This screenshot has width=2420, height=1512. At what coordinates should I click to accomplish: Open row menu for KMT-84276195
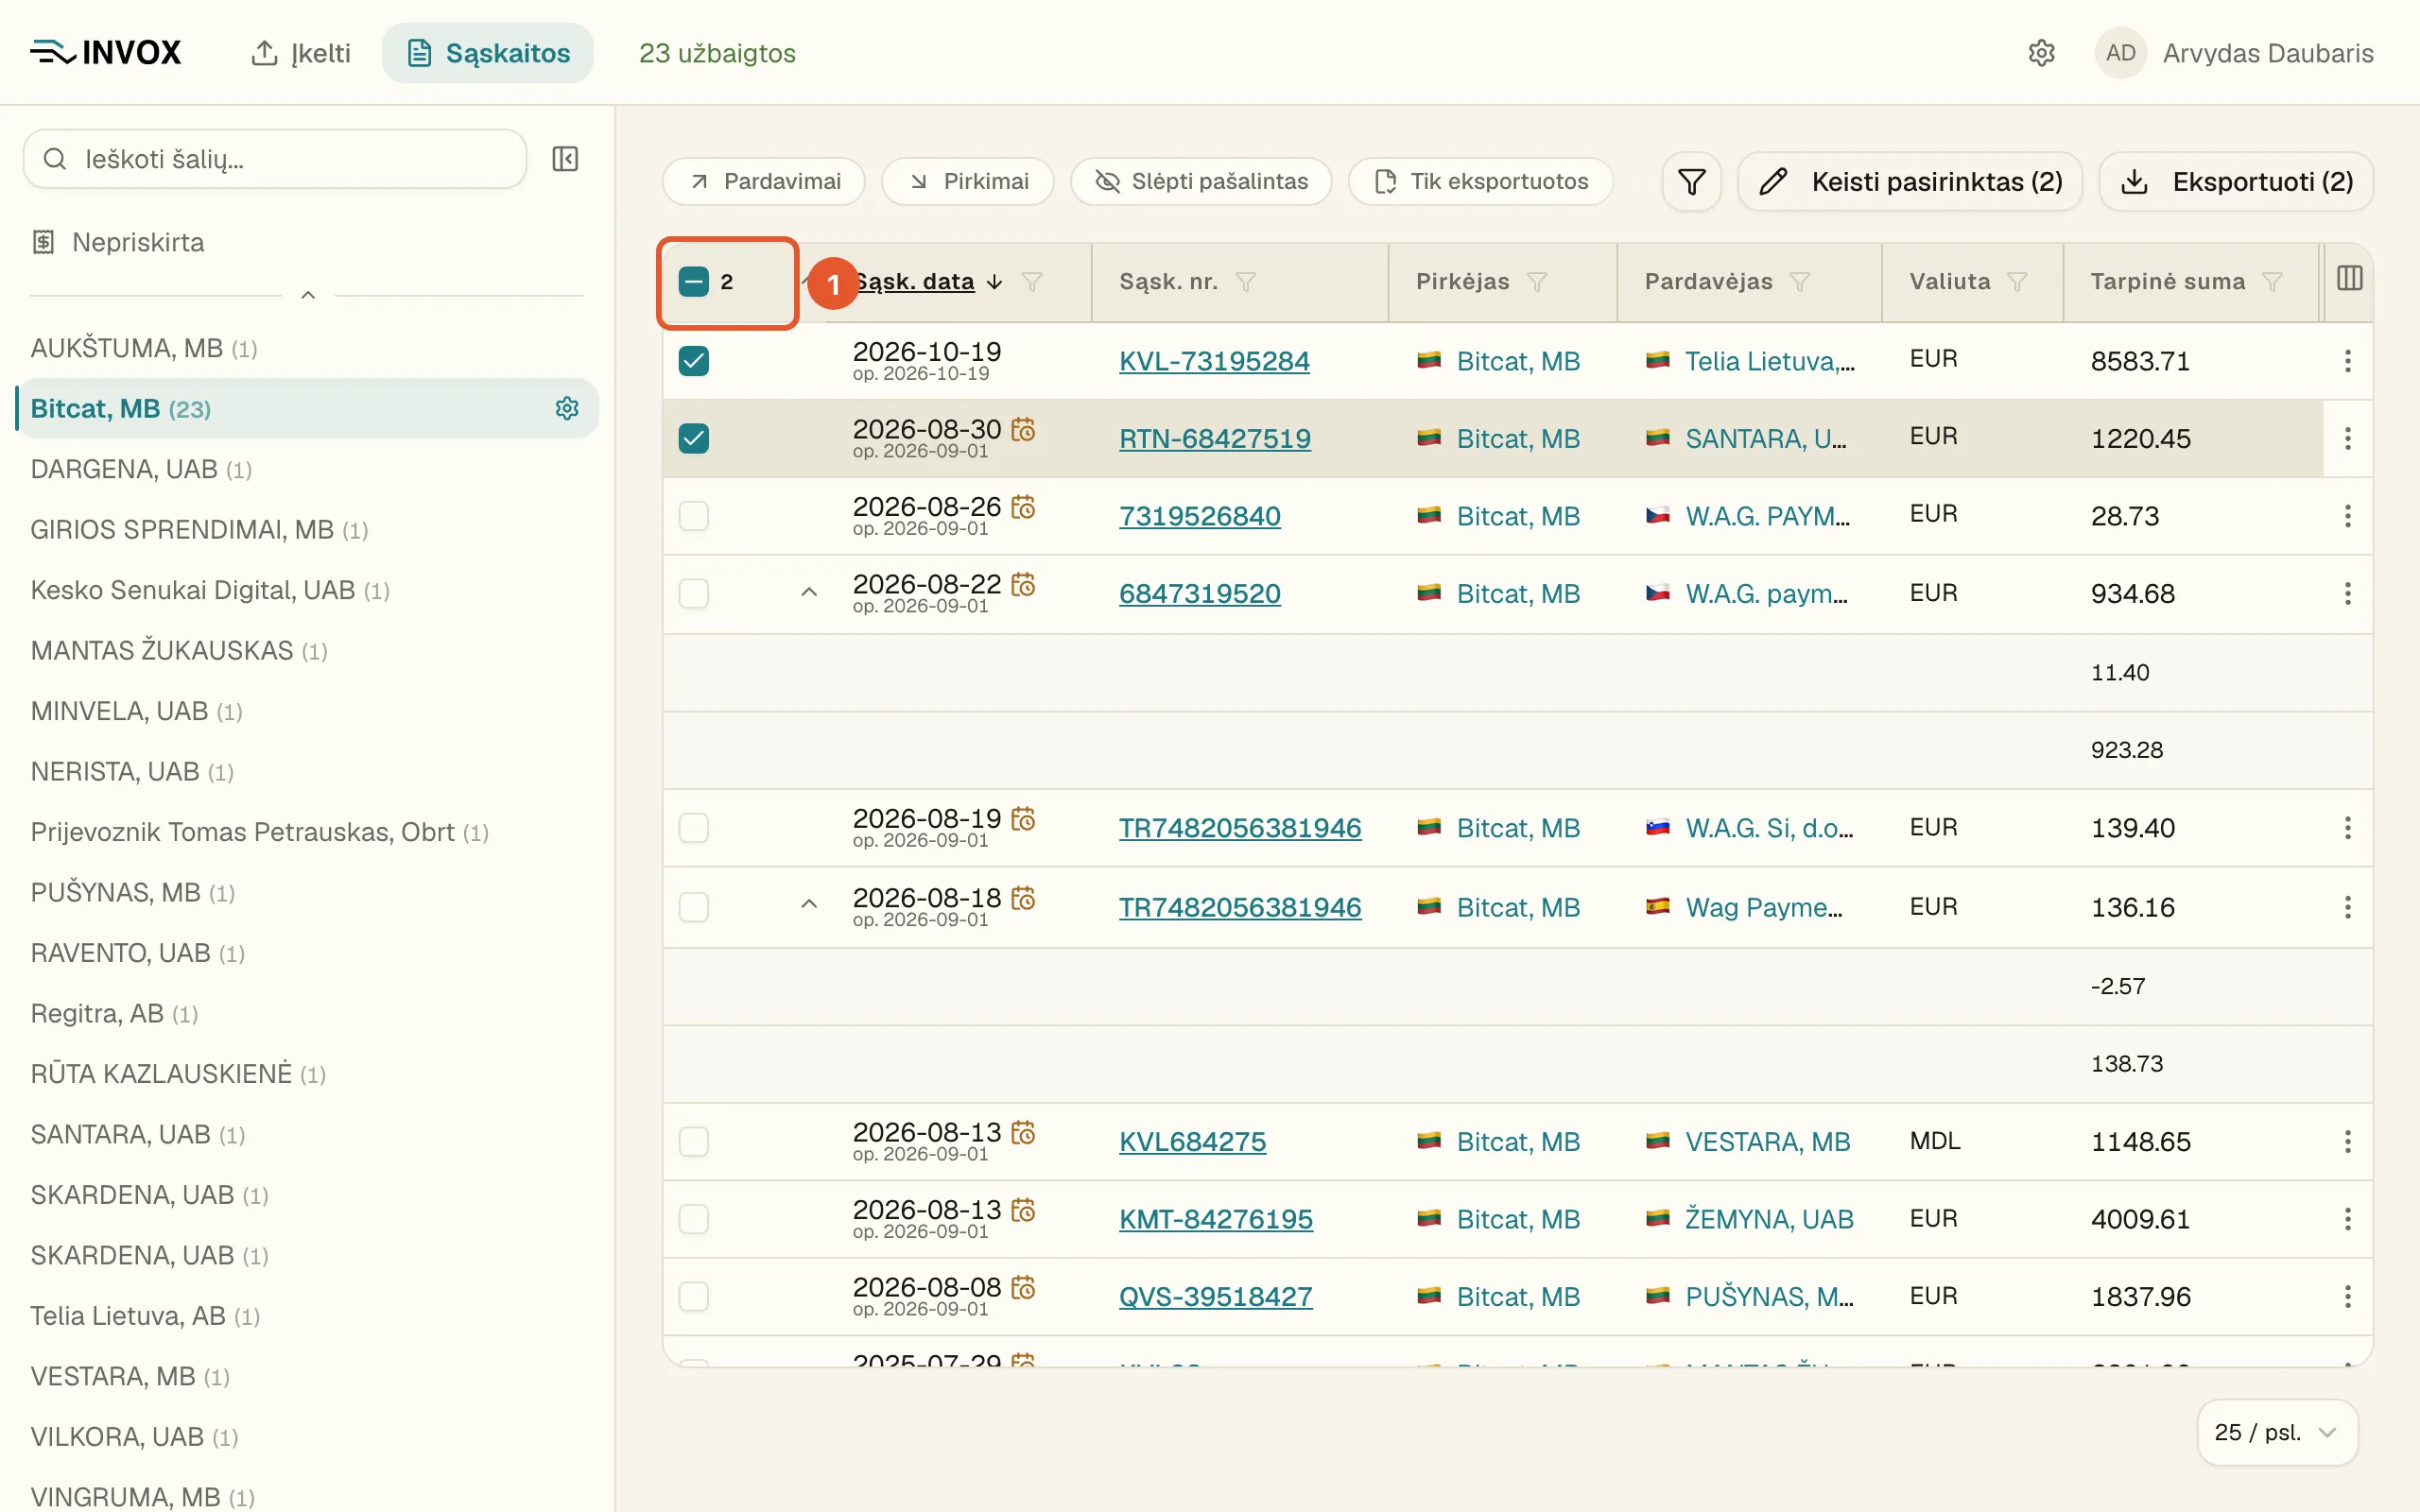click(x=2347, y=1219)
